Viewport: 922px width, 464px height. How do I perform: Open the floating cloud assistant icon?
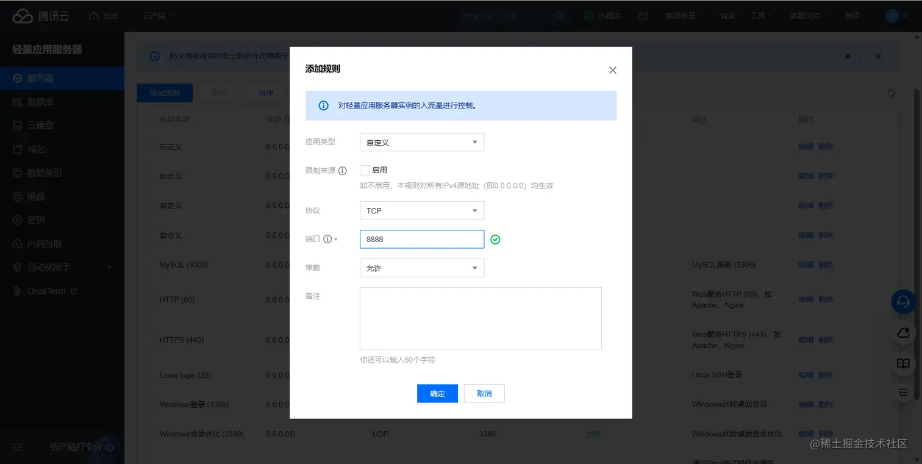[x=903, y=333]
